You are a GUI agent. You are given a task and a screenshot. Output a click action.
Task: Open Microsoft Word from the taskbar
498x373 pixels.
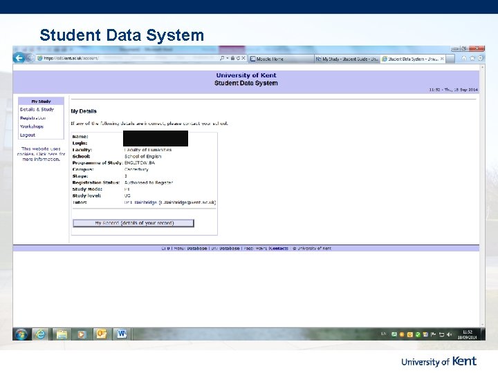pyautogui.click(x=122, y=334)
